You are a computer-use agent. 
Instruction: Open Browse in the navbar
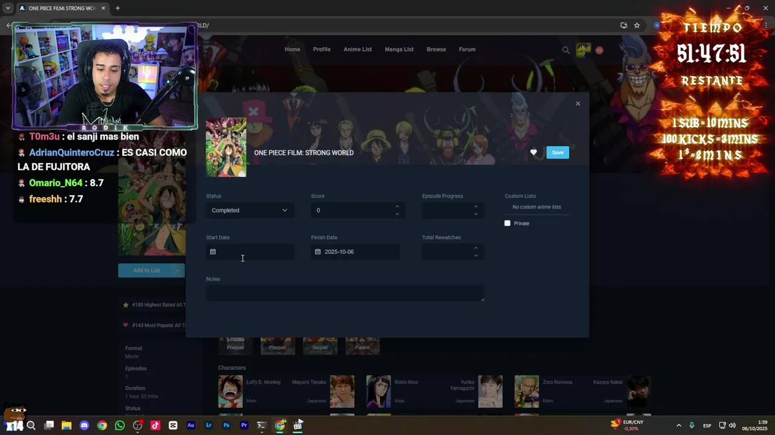pyautogui.click(x=436, y=50)
